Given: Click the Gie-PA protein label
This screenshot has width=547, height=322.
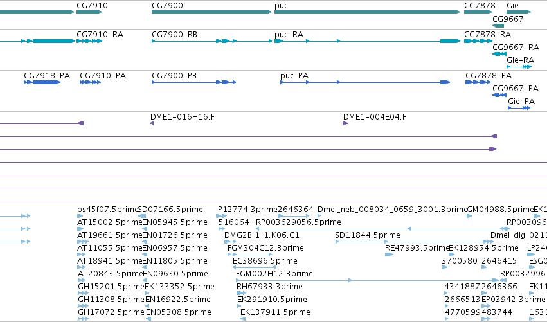Looking at the screenshot, I should pos(521,101).
